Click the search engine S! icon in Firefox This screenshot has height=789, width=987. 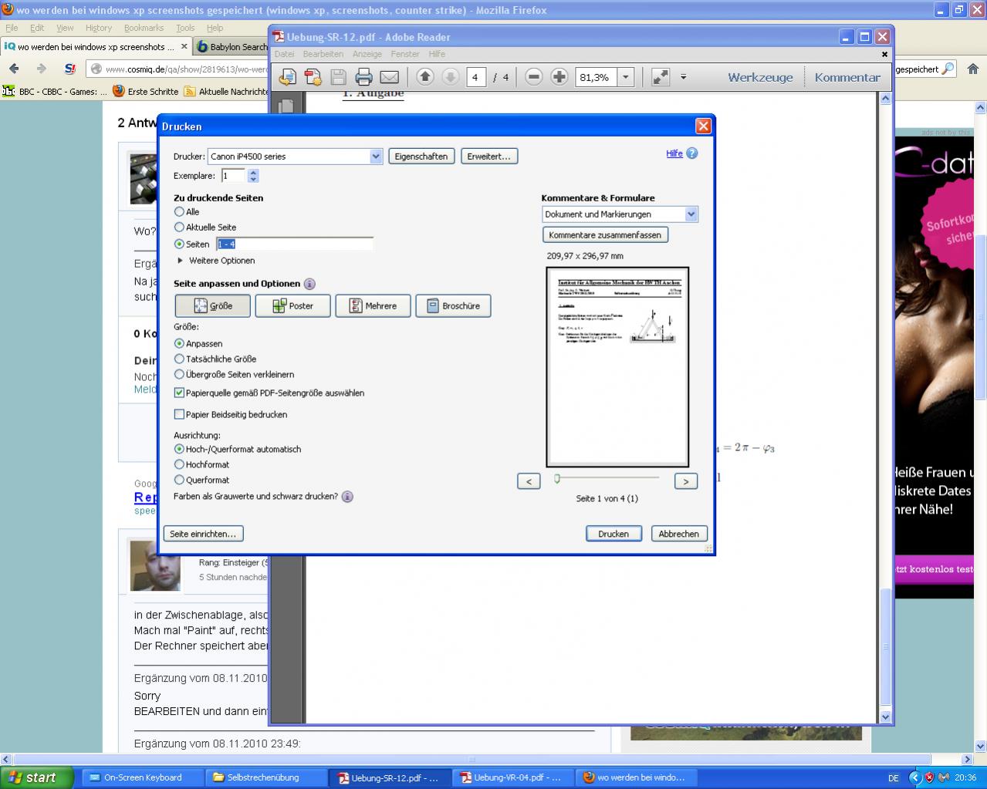[x=69, y=69]
